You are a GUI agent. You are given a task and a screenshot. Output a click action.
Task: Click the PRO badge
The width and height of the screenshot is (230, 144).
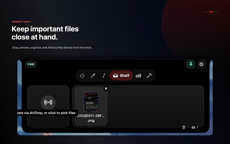[31, 64]
